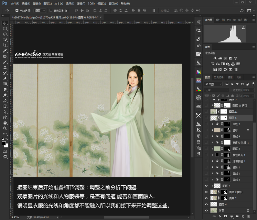Image resolution: width=257 pixels, height=220 pixels.
Task: Open the fill 100% dropdown arrow
Action: pos(253,96)
